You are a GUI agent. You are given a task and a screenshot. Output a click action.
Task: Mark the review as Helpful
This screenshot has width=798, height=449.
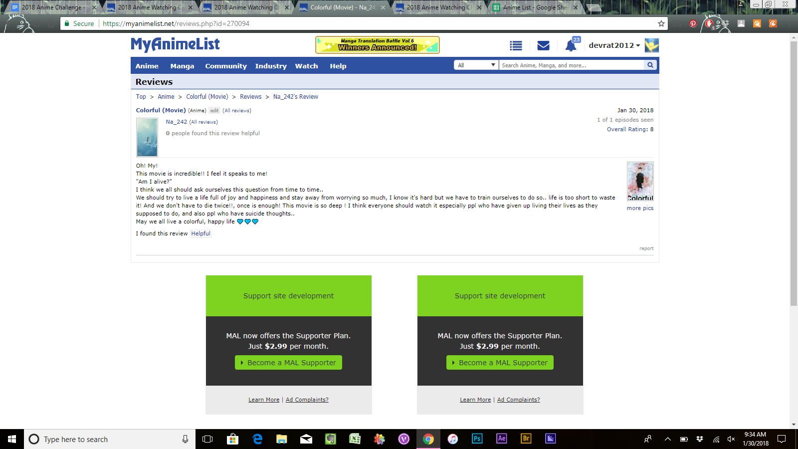(x=200, y=233)
